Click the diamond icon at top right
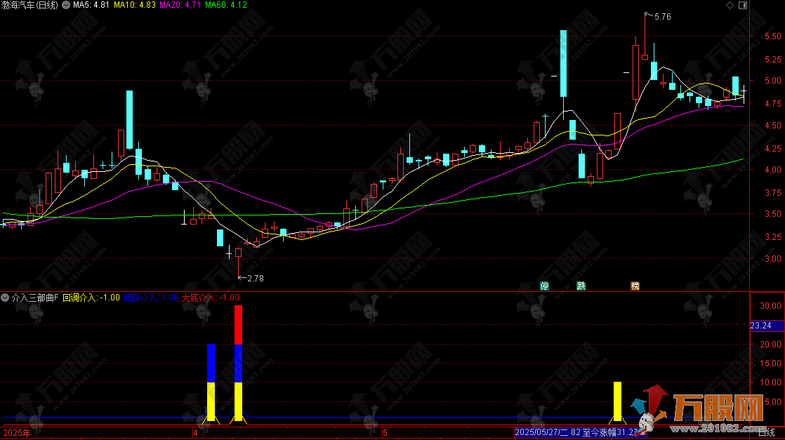Screen dimensions: 785x440 pos(730,5)
